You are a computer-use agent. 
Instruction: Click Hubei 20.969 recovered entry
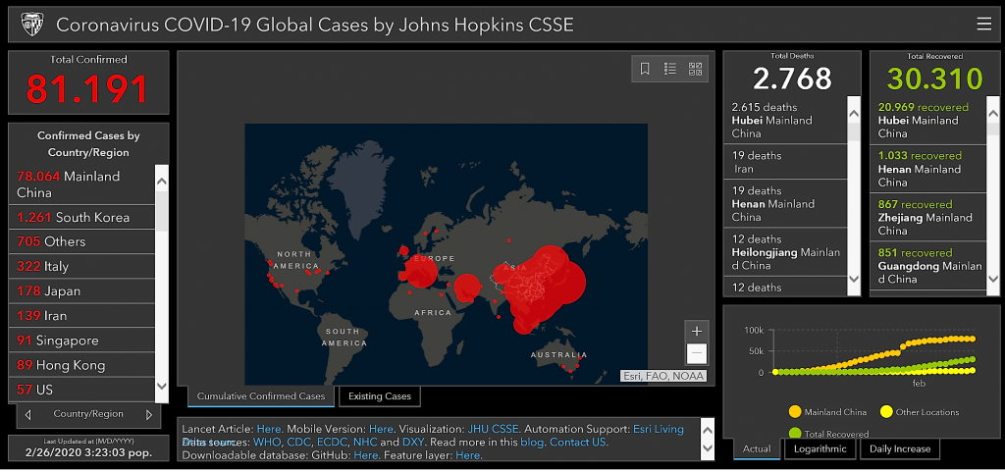pos(928,121)
